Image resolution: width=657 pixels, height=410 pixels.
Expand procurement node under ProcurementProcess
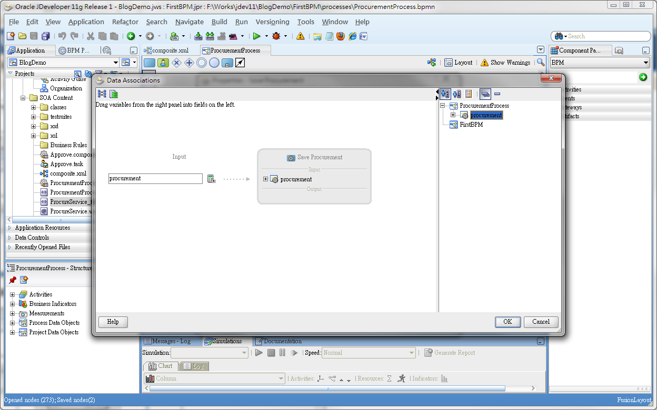[453, 115]
